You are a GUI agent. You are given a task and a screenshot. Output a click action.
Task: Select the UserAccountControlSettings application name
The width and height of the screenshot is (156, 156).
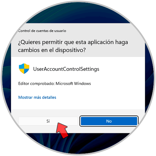tap(66, 69)
